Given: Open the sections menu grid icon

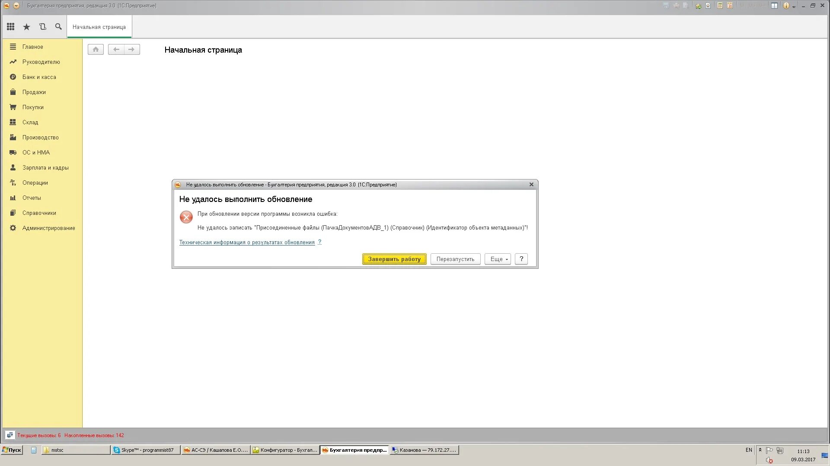Looking at the screenshot, I should [11, 27].
